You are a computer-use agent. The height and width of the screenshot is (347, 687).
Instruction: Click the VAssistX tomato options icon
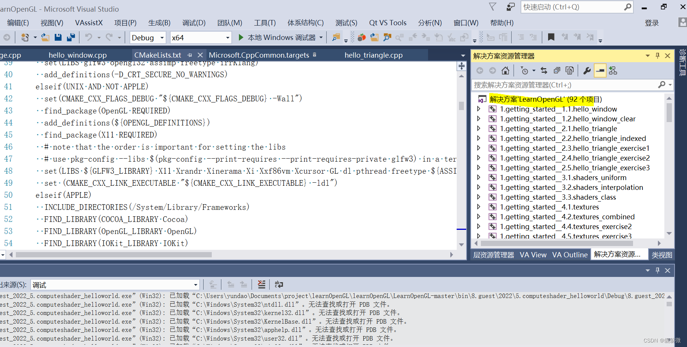pos(362,37)
